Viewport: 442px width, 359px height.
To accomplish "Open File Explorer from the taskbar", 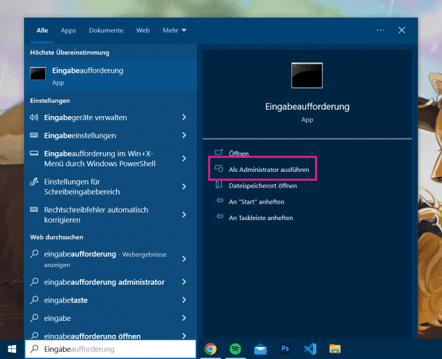I will 335,349.
